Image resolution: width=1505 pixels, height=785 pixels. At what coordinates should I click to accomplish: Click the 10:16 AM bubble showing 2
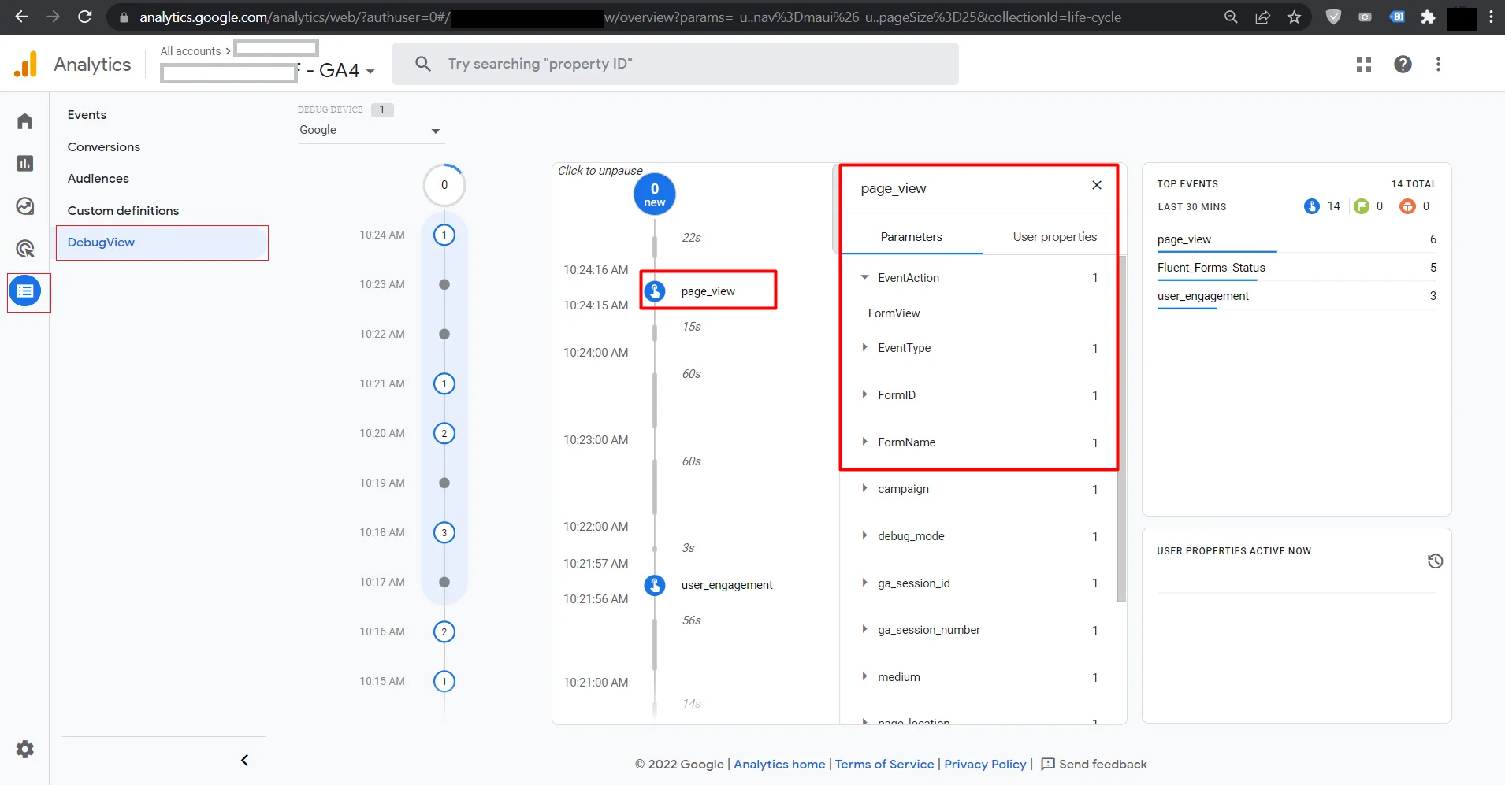pos(444,631)
